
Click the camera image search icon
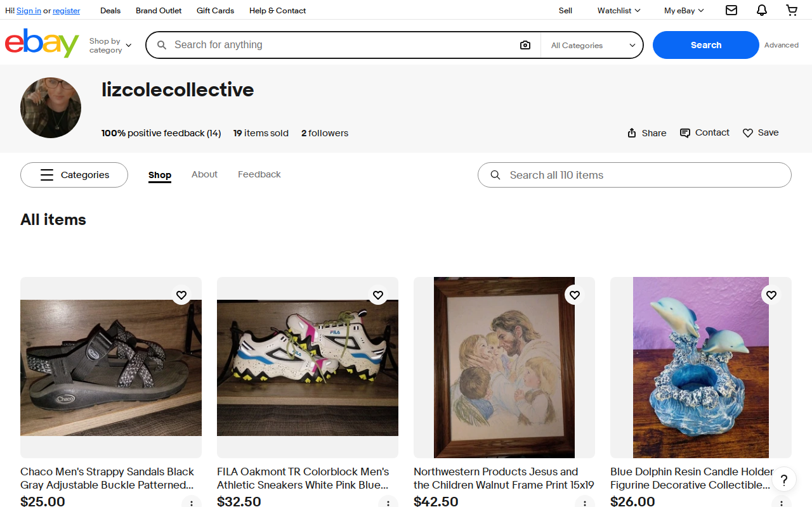pyautogui.click(x=525, y=45)
